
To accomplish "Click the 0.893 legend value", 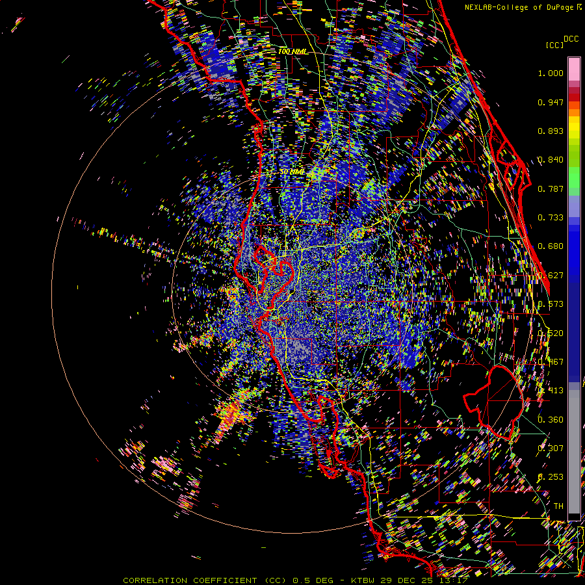I will 551,131.
